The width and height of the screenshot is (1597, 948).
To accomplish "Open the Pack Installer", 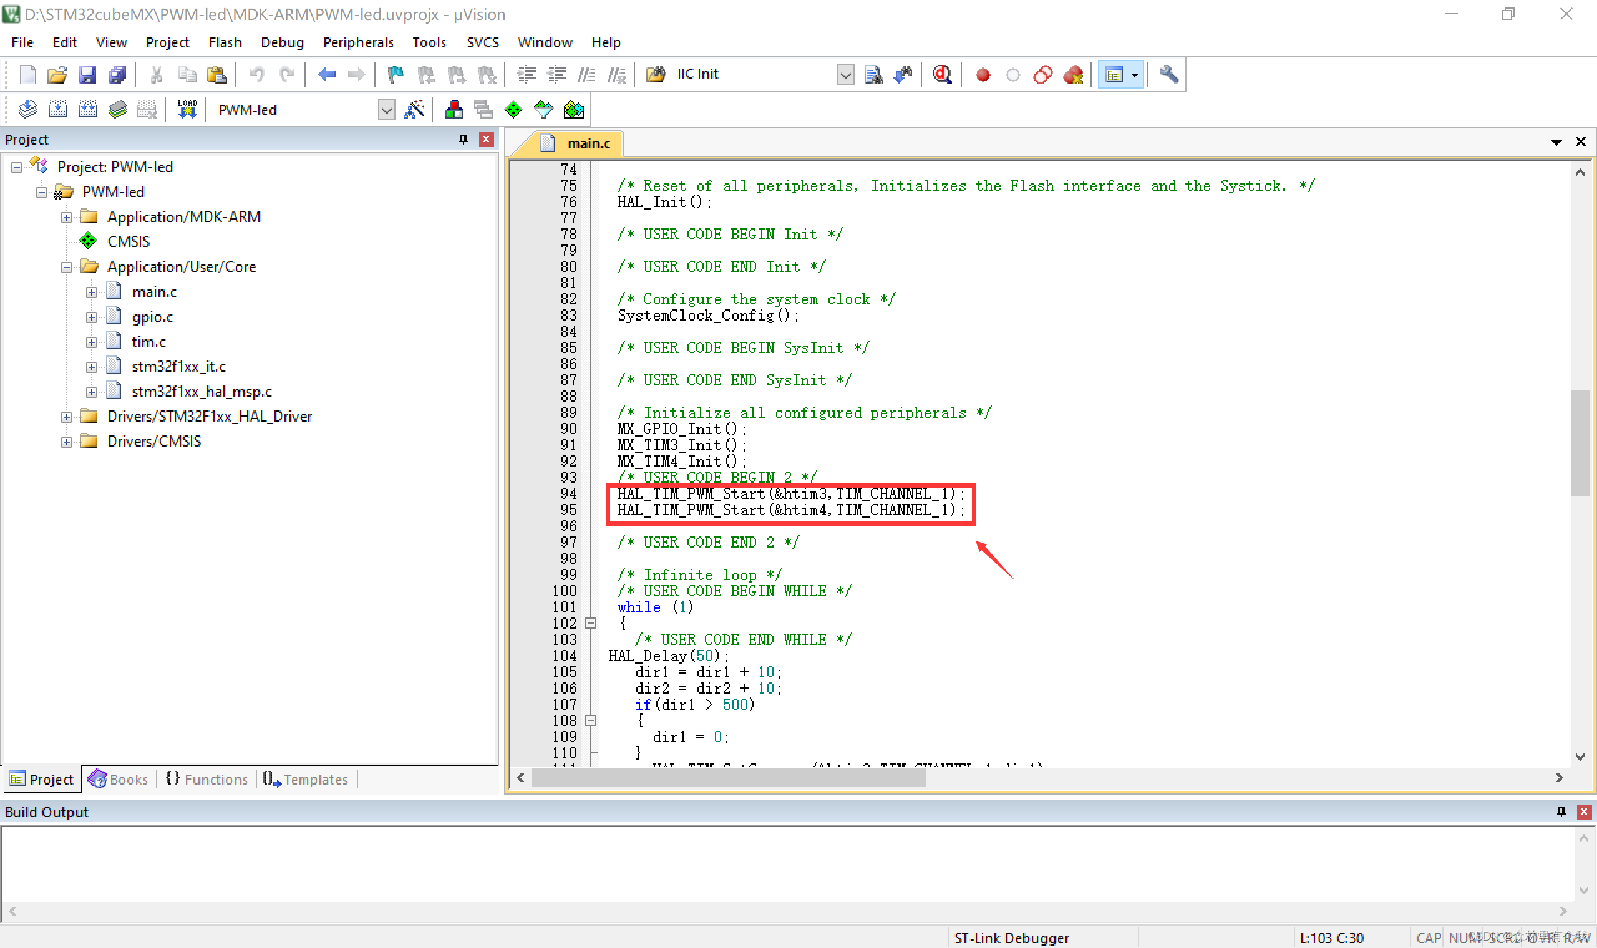I will point(574,110).
